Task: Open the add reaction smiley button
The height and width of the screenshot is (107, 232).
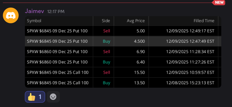Action: coord(53,97)
